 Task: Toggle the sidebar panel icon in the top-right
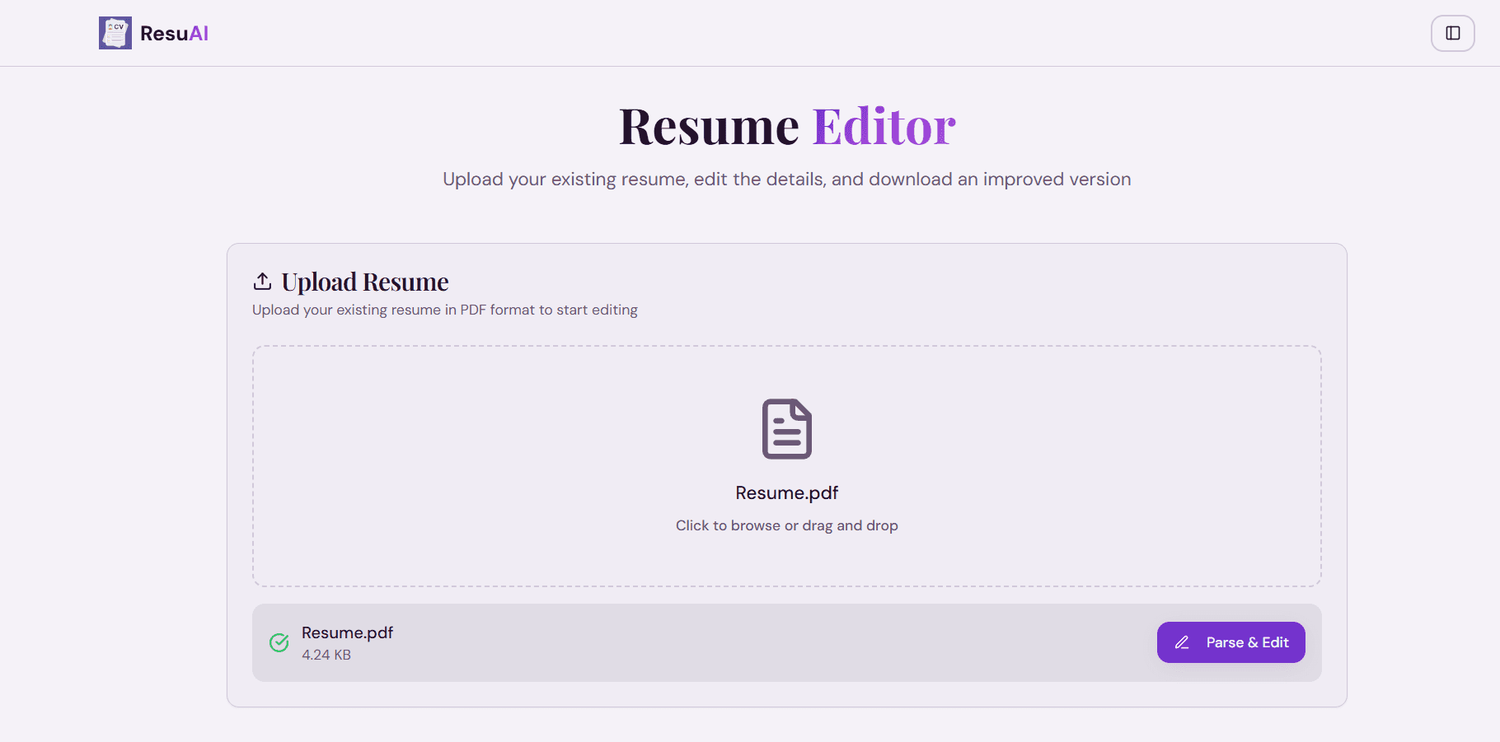[1452, 33]
